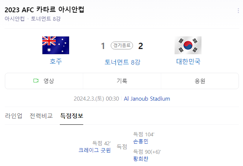Open the three-dot more options menu
Viewport: 243px width, 166px height.
(x=238, y=11)
